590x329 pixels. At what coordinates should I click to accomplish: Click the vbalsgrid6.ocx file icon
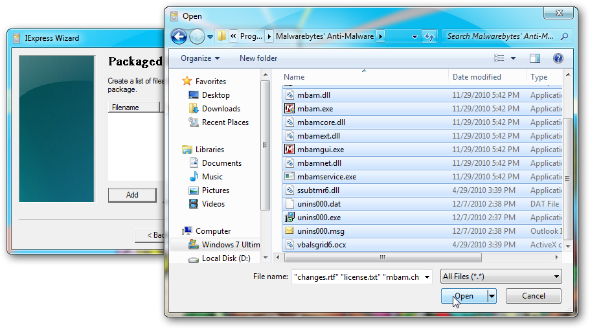tap(289, 244)
